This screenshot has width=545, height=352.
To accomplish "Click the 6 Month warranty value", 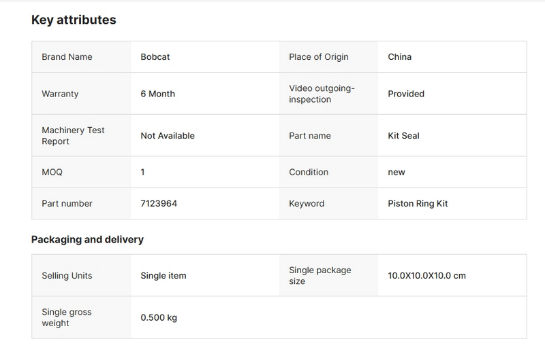I will tap(157, 94).
